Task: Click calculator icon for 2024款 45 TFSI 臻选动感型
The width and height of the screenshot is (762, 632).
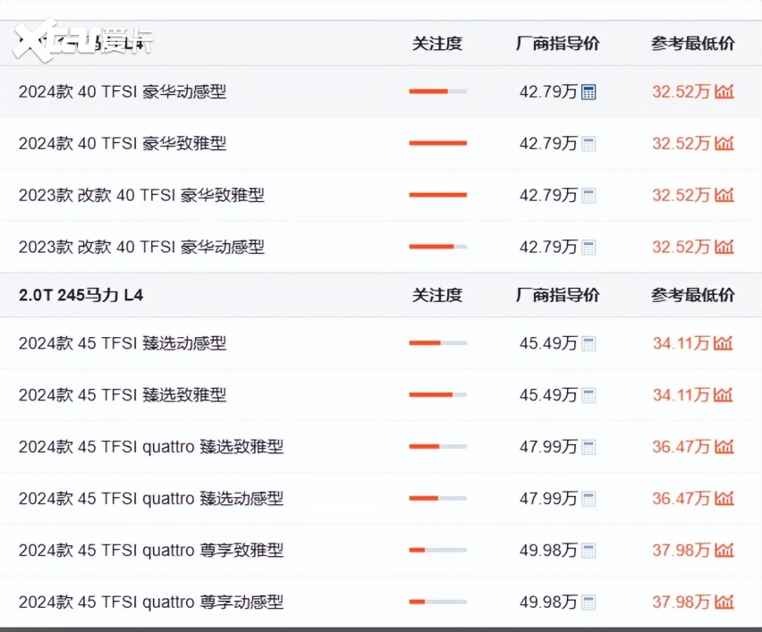Action: 588,343
